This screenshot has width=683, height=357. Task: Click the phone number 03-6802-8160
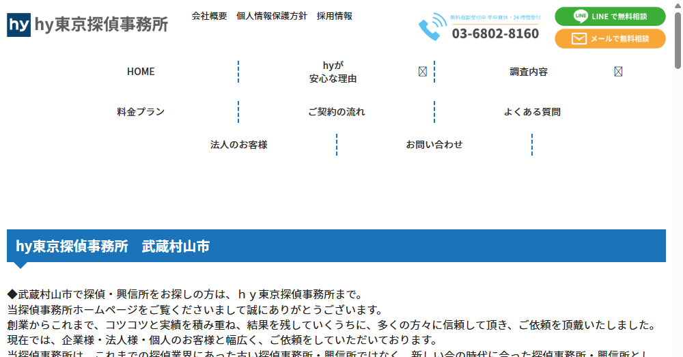(x=495, y=33)
